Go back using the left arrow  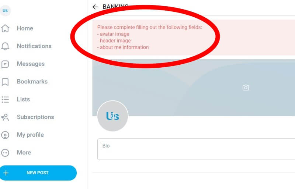point(95,7)
